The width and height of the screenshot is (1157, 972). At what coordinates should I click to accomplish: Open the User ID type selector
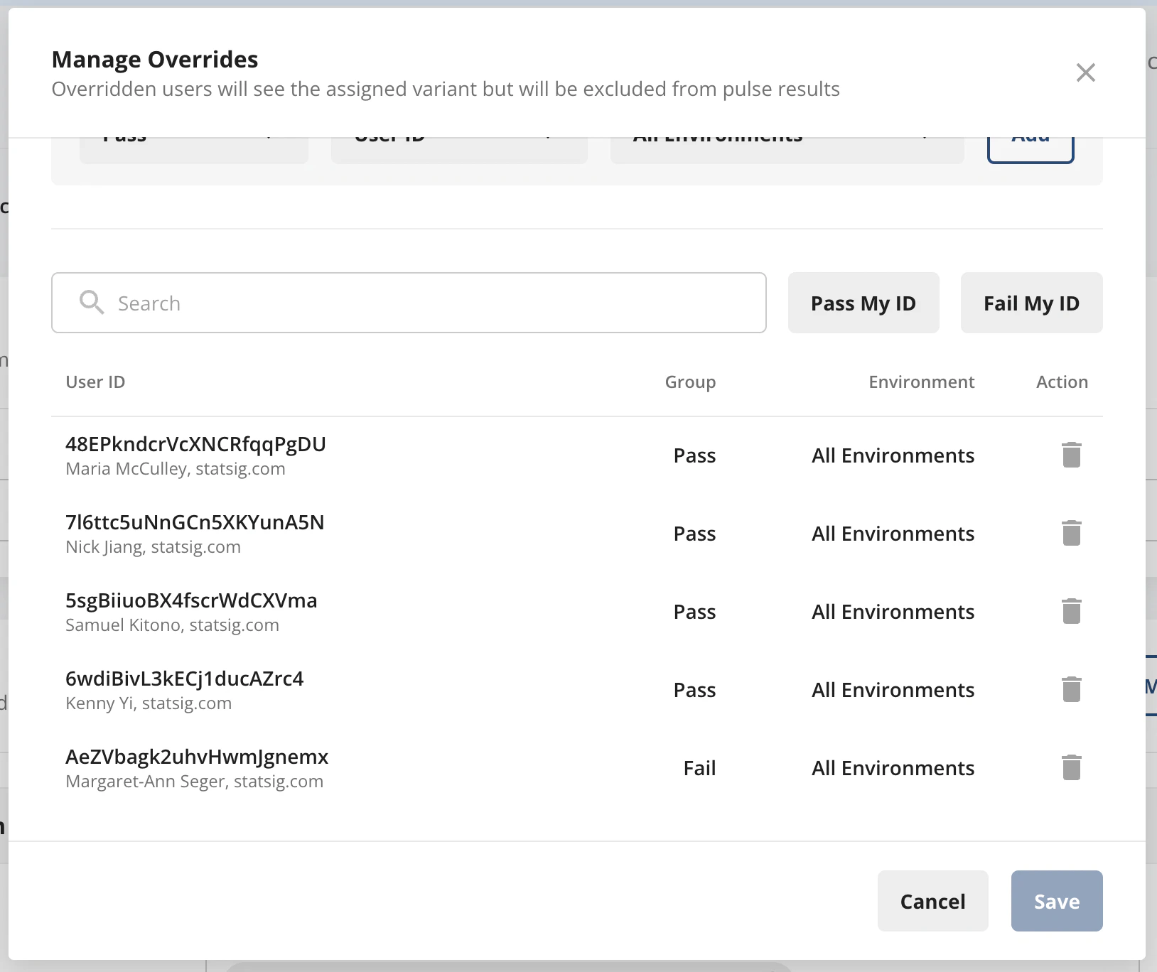[x=458, y=139]
